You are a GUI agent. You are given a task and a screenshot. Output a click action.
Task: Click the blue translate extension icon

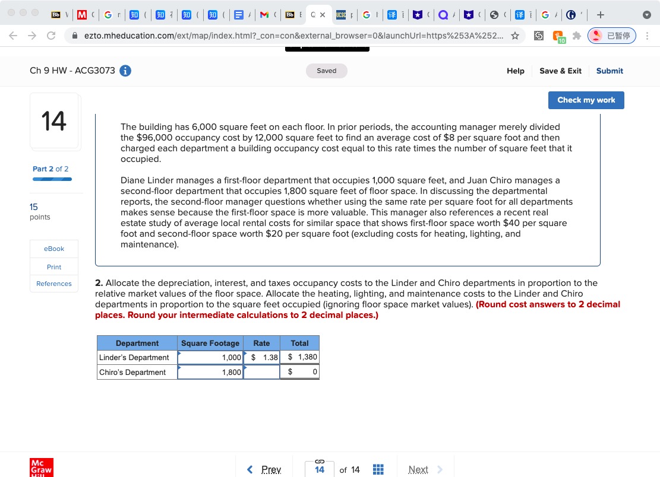click(393, 15)
